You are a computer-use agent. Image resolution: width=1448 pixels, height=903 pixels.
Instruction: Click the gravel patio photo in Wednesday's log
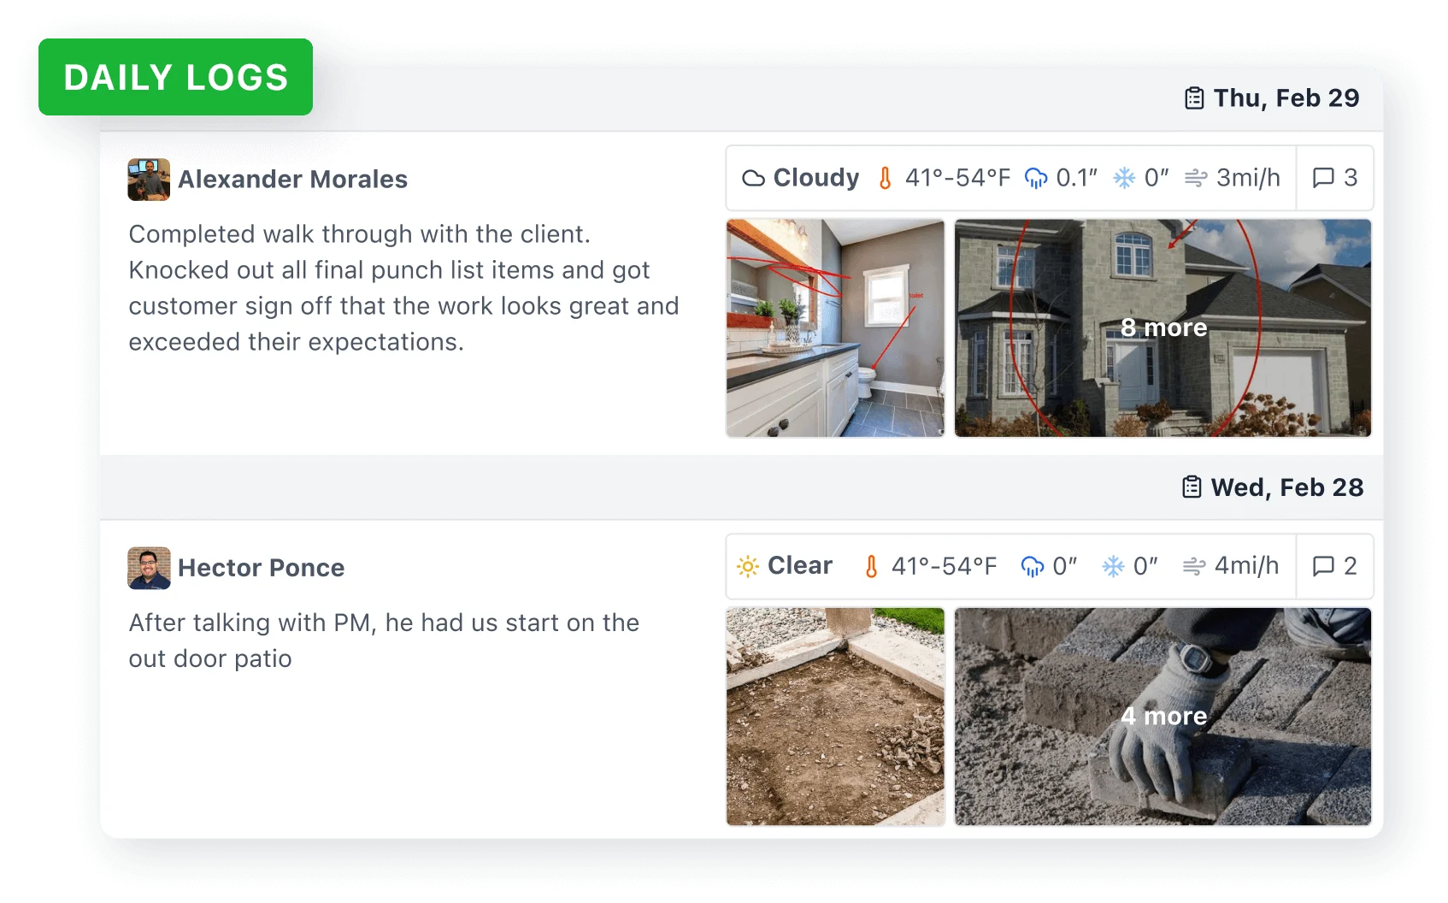[835, 716]
